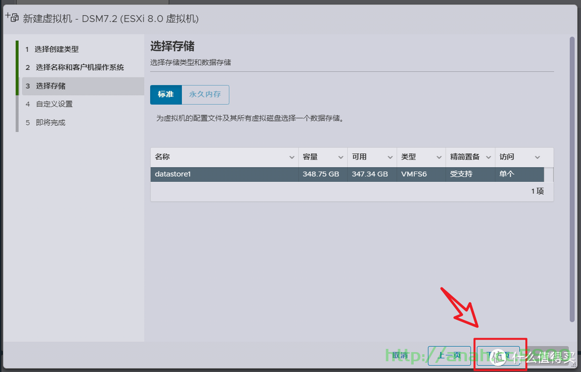Image resolution: width=581 pixels, height=372 pixels.
Task: Open the 名称 column dropdown chevron
Action: pos(292,158)
